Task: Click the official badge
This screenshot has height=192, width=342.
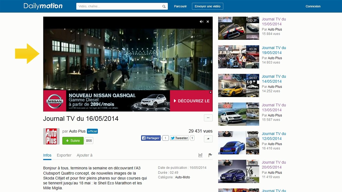Action: (92, 131)
